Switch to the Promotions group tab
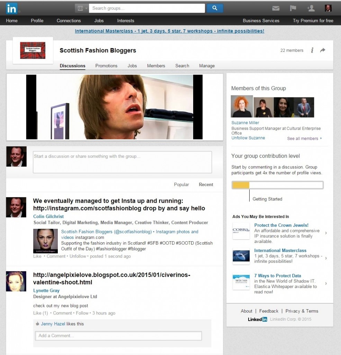Viewport: 341px width, 355px height. coord(106,66)
